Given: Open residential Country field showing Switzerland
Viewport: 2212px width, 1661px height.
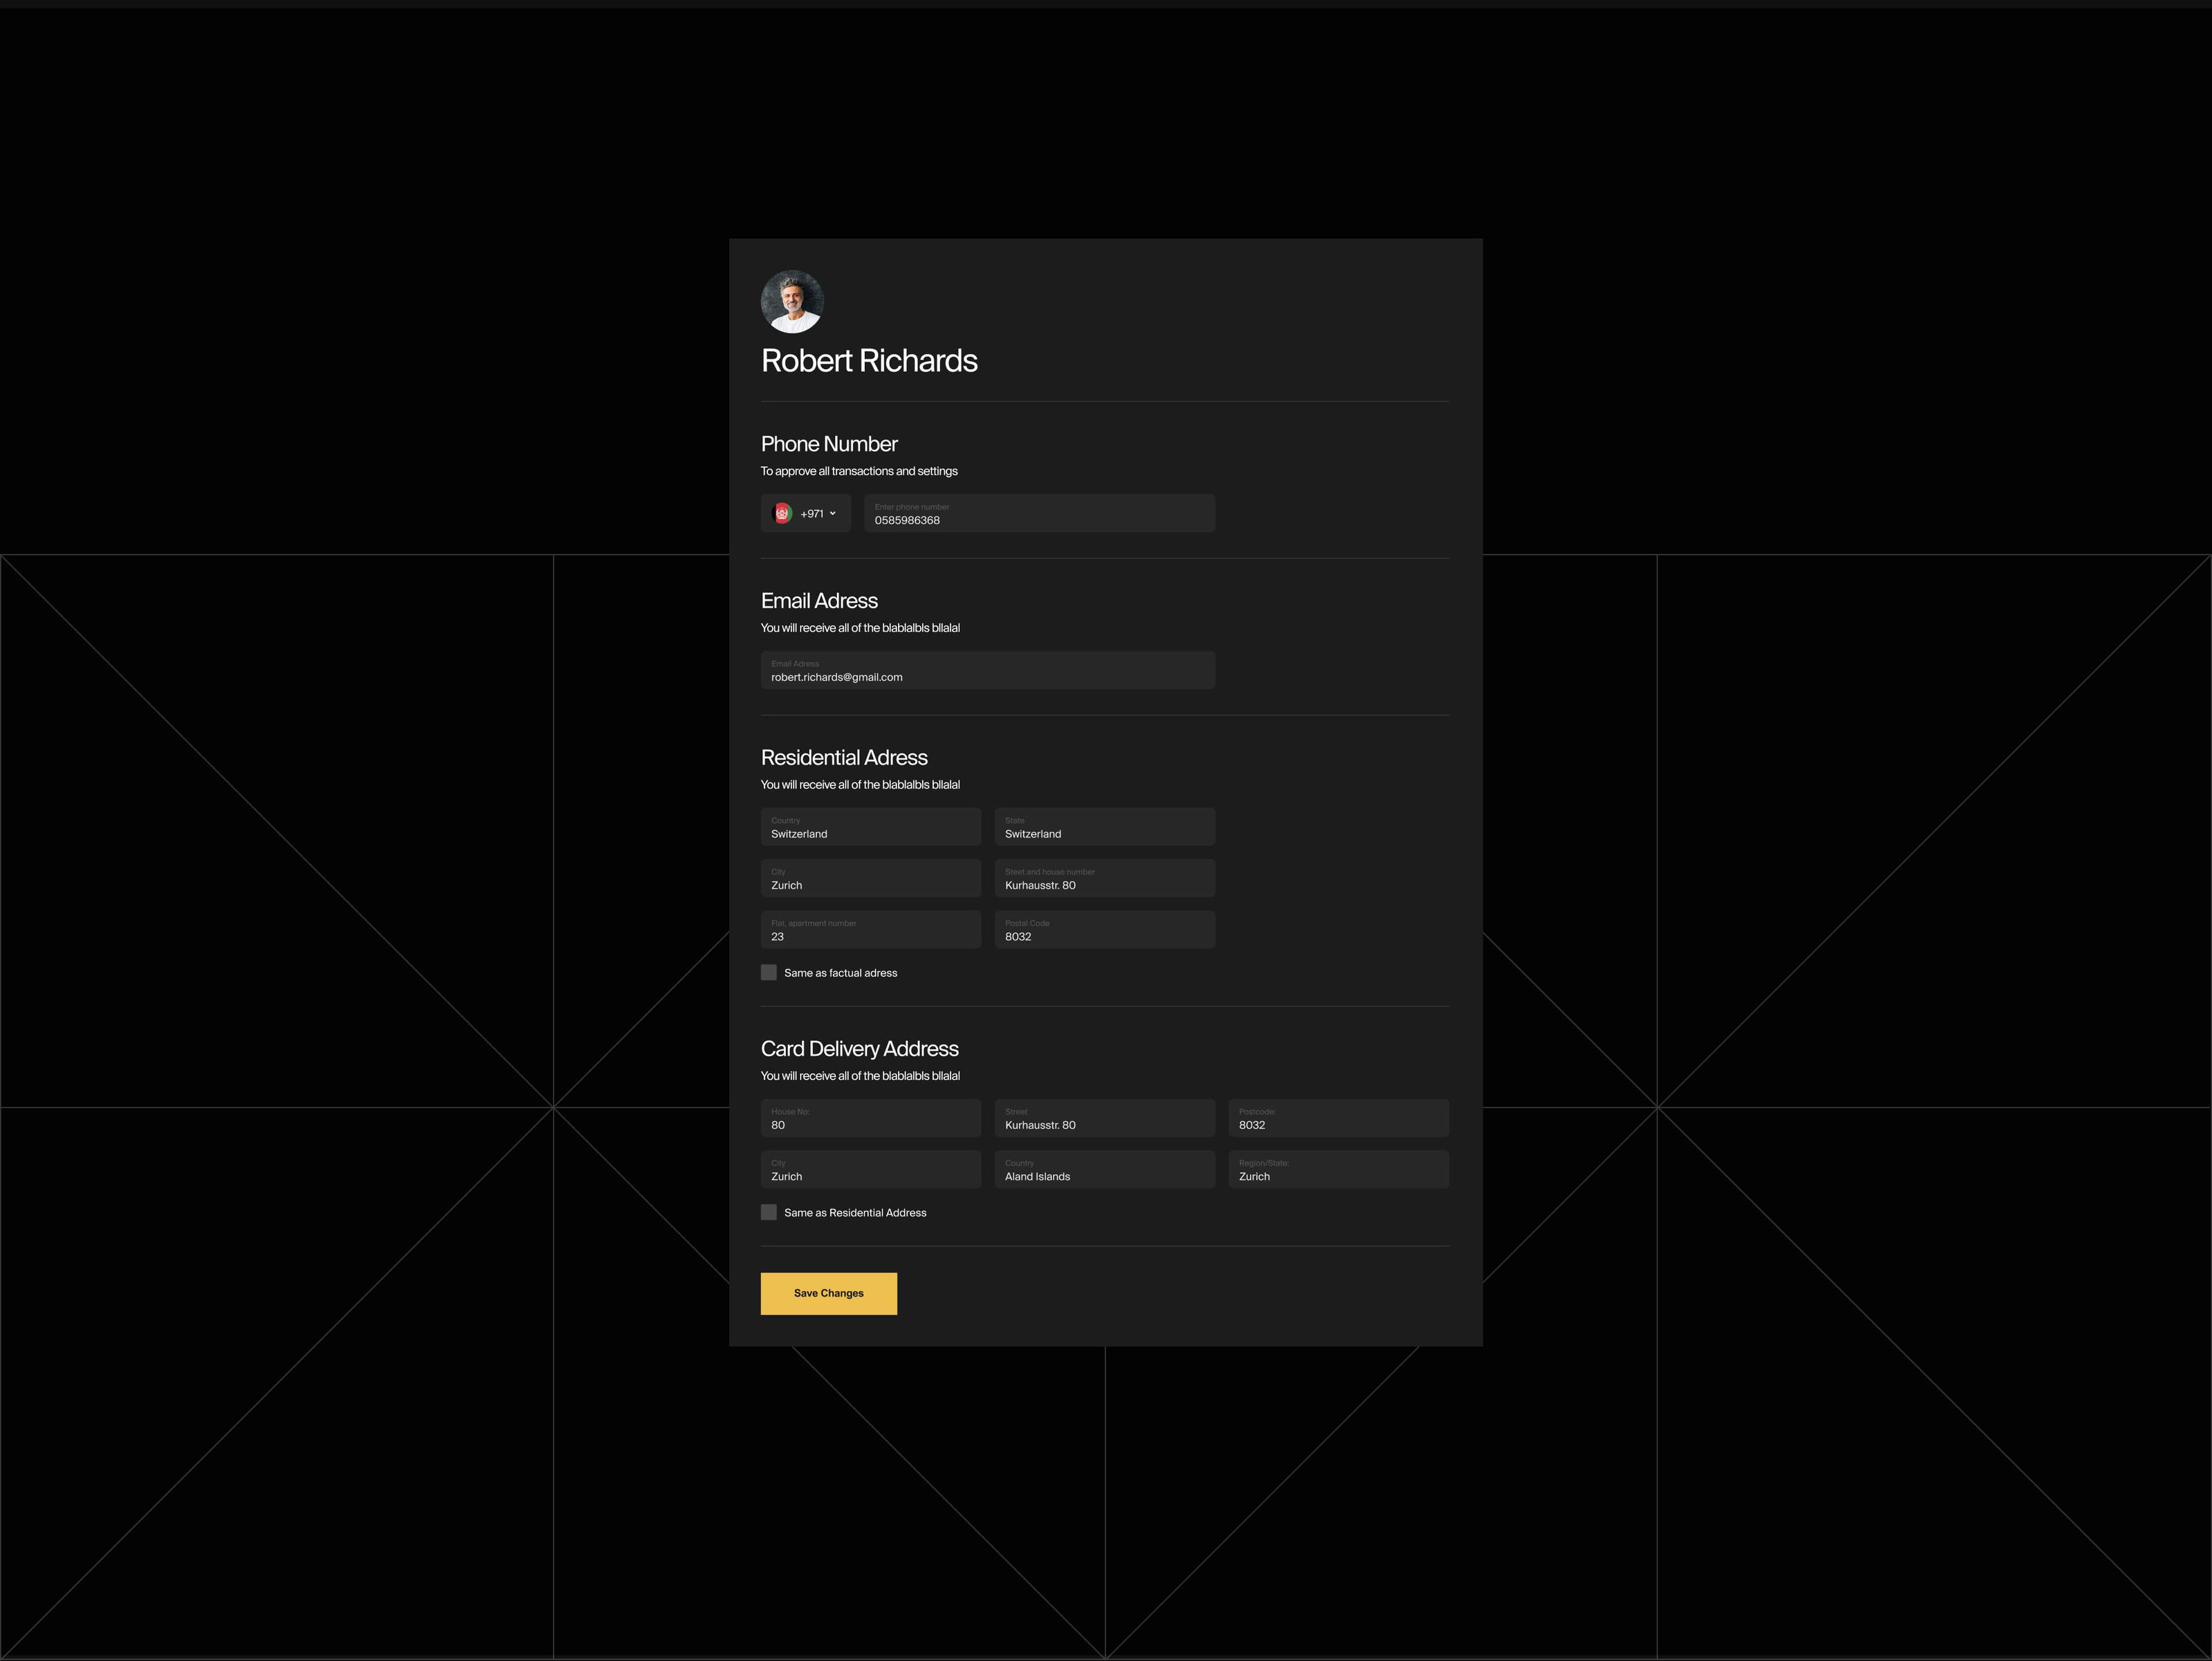Looking at the screenshot, I should tap(870, 827).
